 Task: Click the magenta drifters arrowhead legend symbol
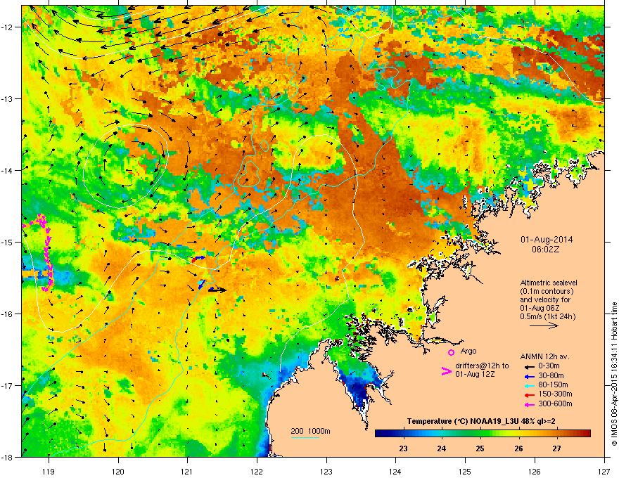point(446,370)
